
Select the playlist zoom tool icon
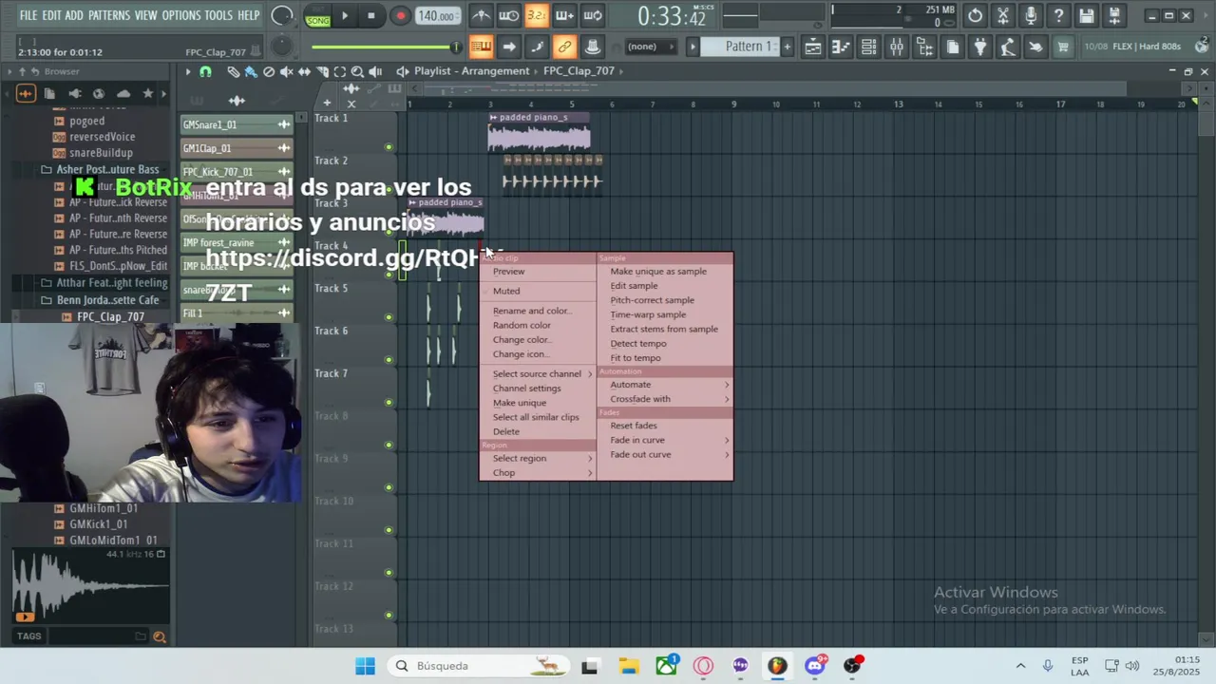357,71
